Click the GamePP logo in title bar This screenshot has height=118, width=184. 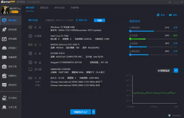(8, 2)
